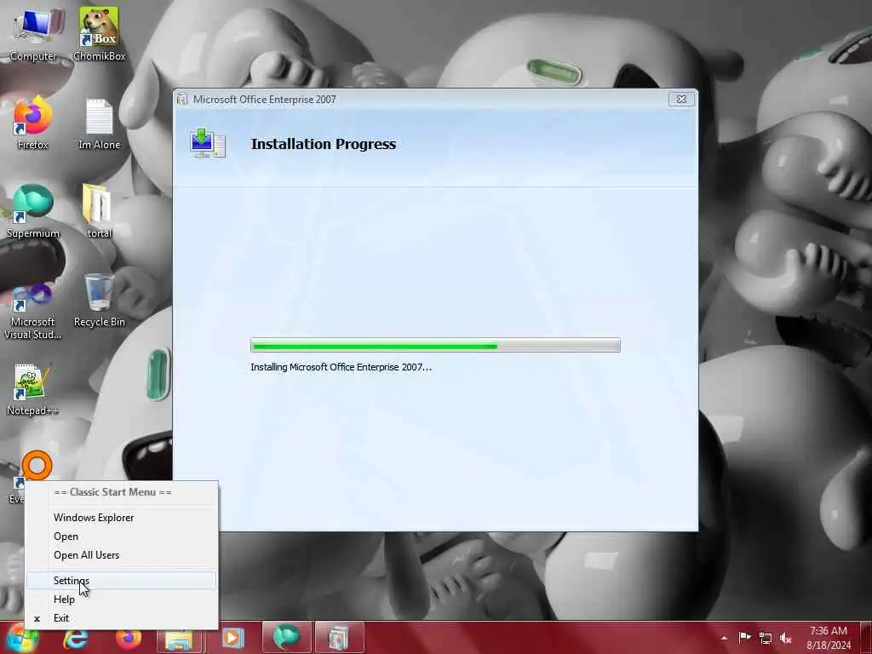Select the Microsoft Visual Studio shortcut
Viewport: 872px width, 654px height.
33,312
